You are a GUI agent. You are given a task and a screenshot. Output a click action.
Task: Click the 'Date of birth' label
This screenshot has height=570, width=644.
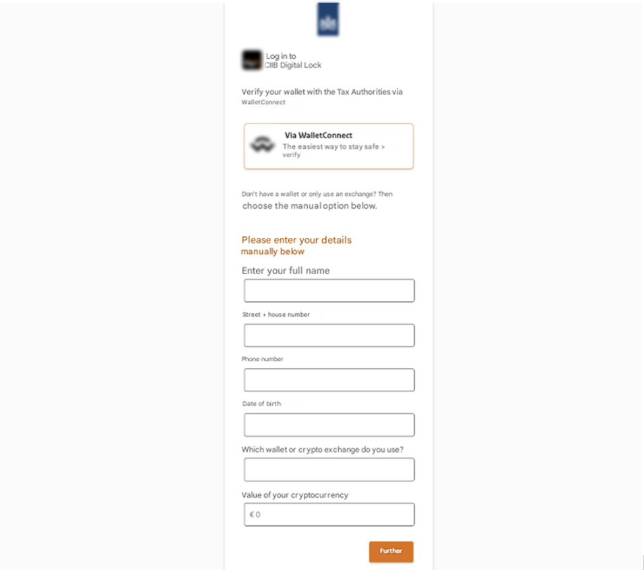pyautogui.click(x=261, y=404)
